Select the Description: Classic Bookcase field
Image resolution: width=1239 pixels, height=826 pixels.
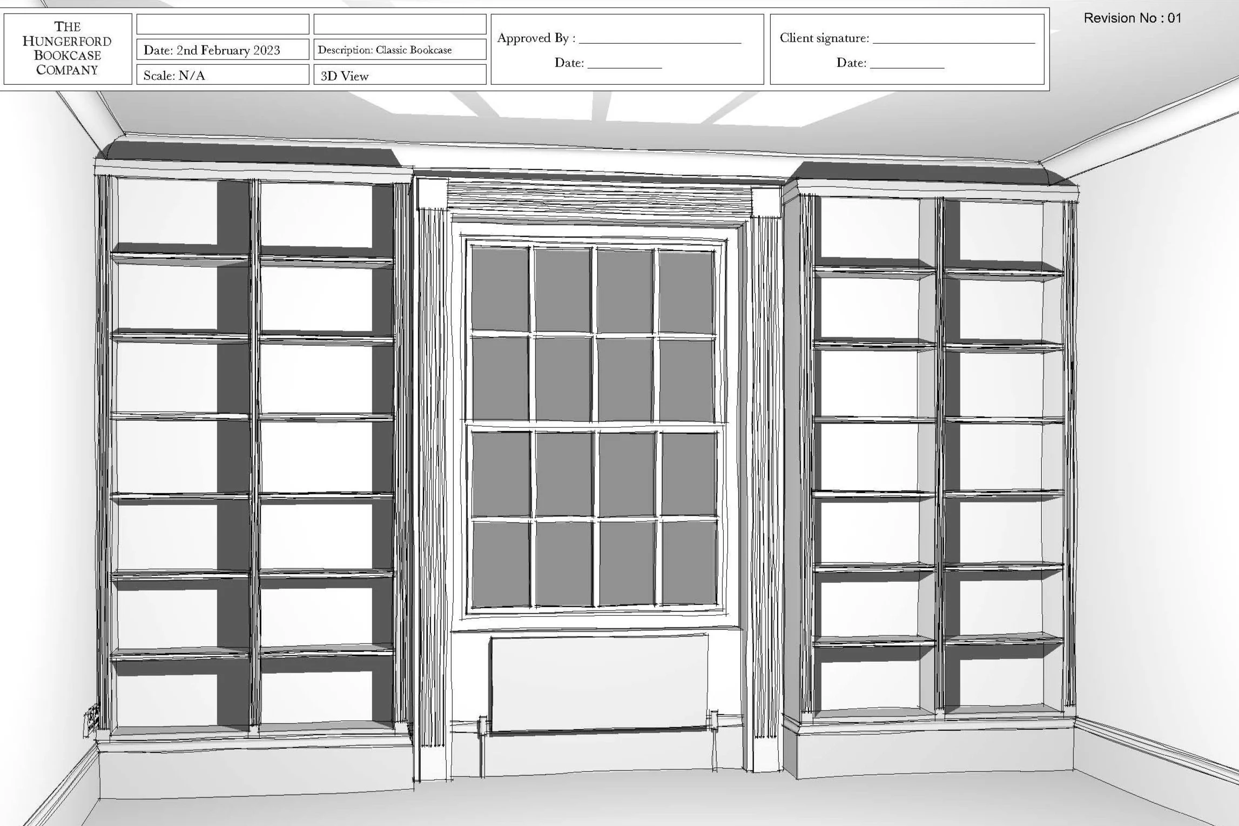[x=400, y=50]
